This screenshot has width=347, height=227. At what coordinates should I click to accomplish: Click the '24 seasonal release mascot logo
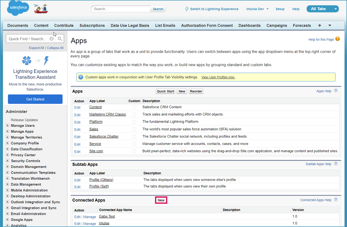coord(41,9)
